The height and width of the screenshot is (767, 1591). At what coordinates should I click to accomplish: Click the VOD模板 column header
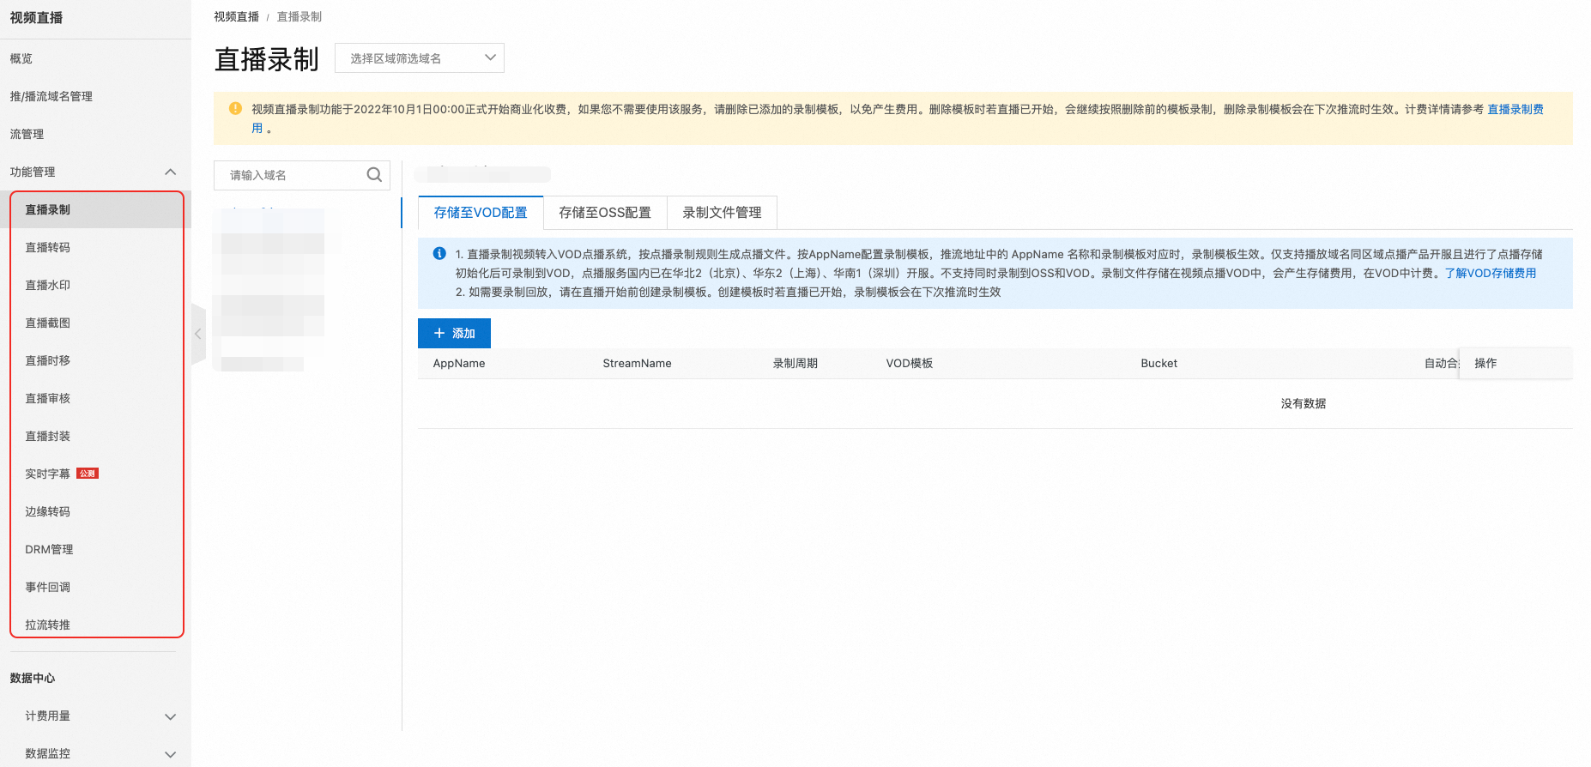pos(910,363)
